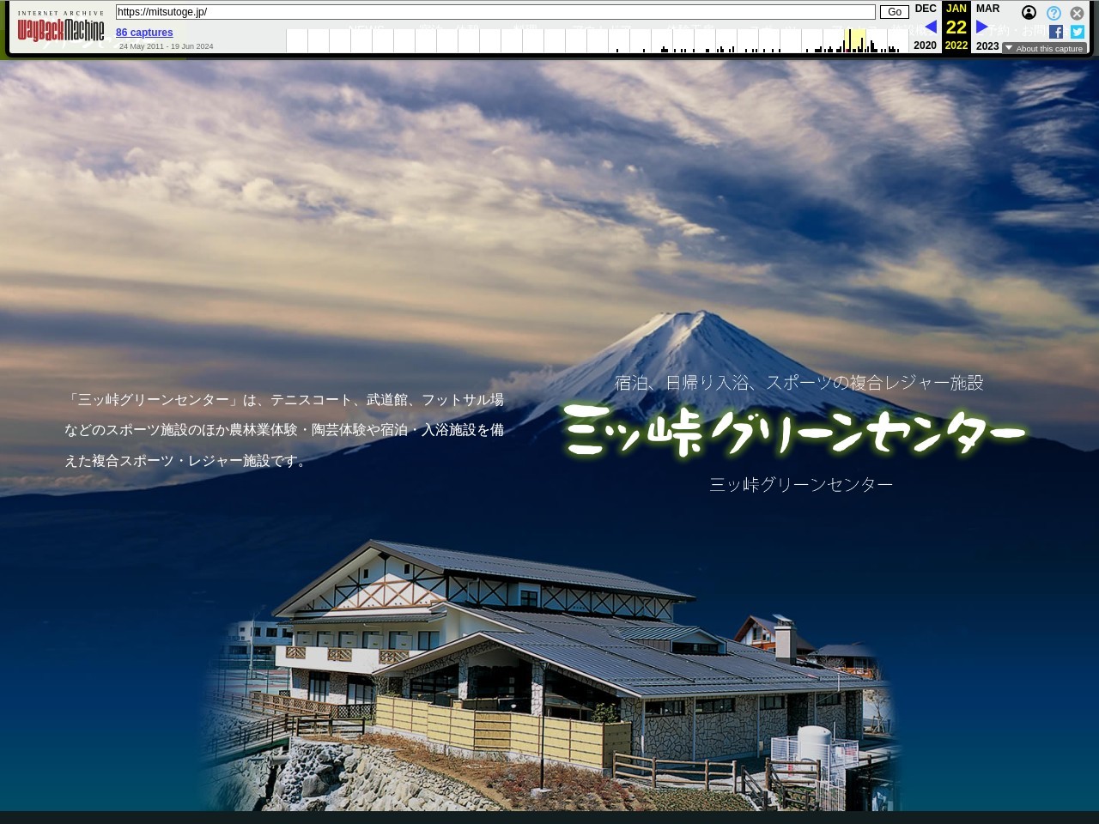The height and width of the screenshot is (824, 1099).
Task: Click the date range 24 May 2011 - 19 Jun 2024
Action: point(167,46)
